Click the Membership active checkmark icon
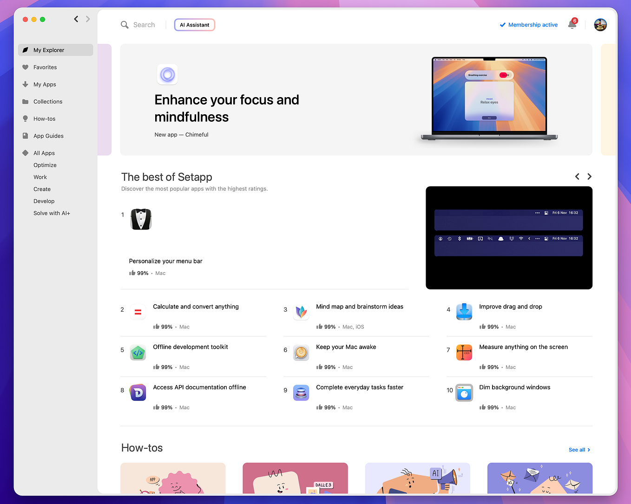Screen dimensions: 631x504 [x=502, y=25]
